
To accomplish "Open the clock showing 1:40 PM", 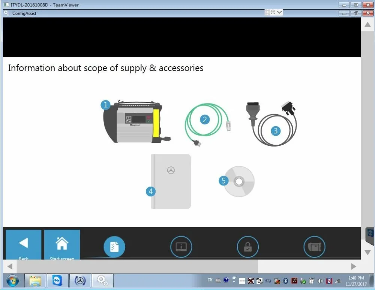I will coord(356,281).
